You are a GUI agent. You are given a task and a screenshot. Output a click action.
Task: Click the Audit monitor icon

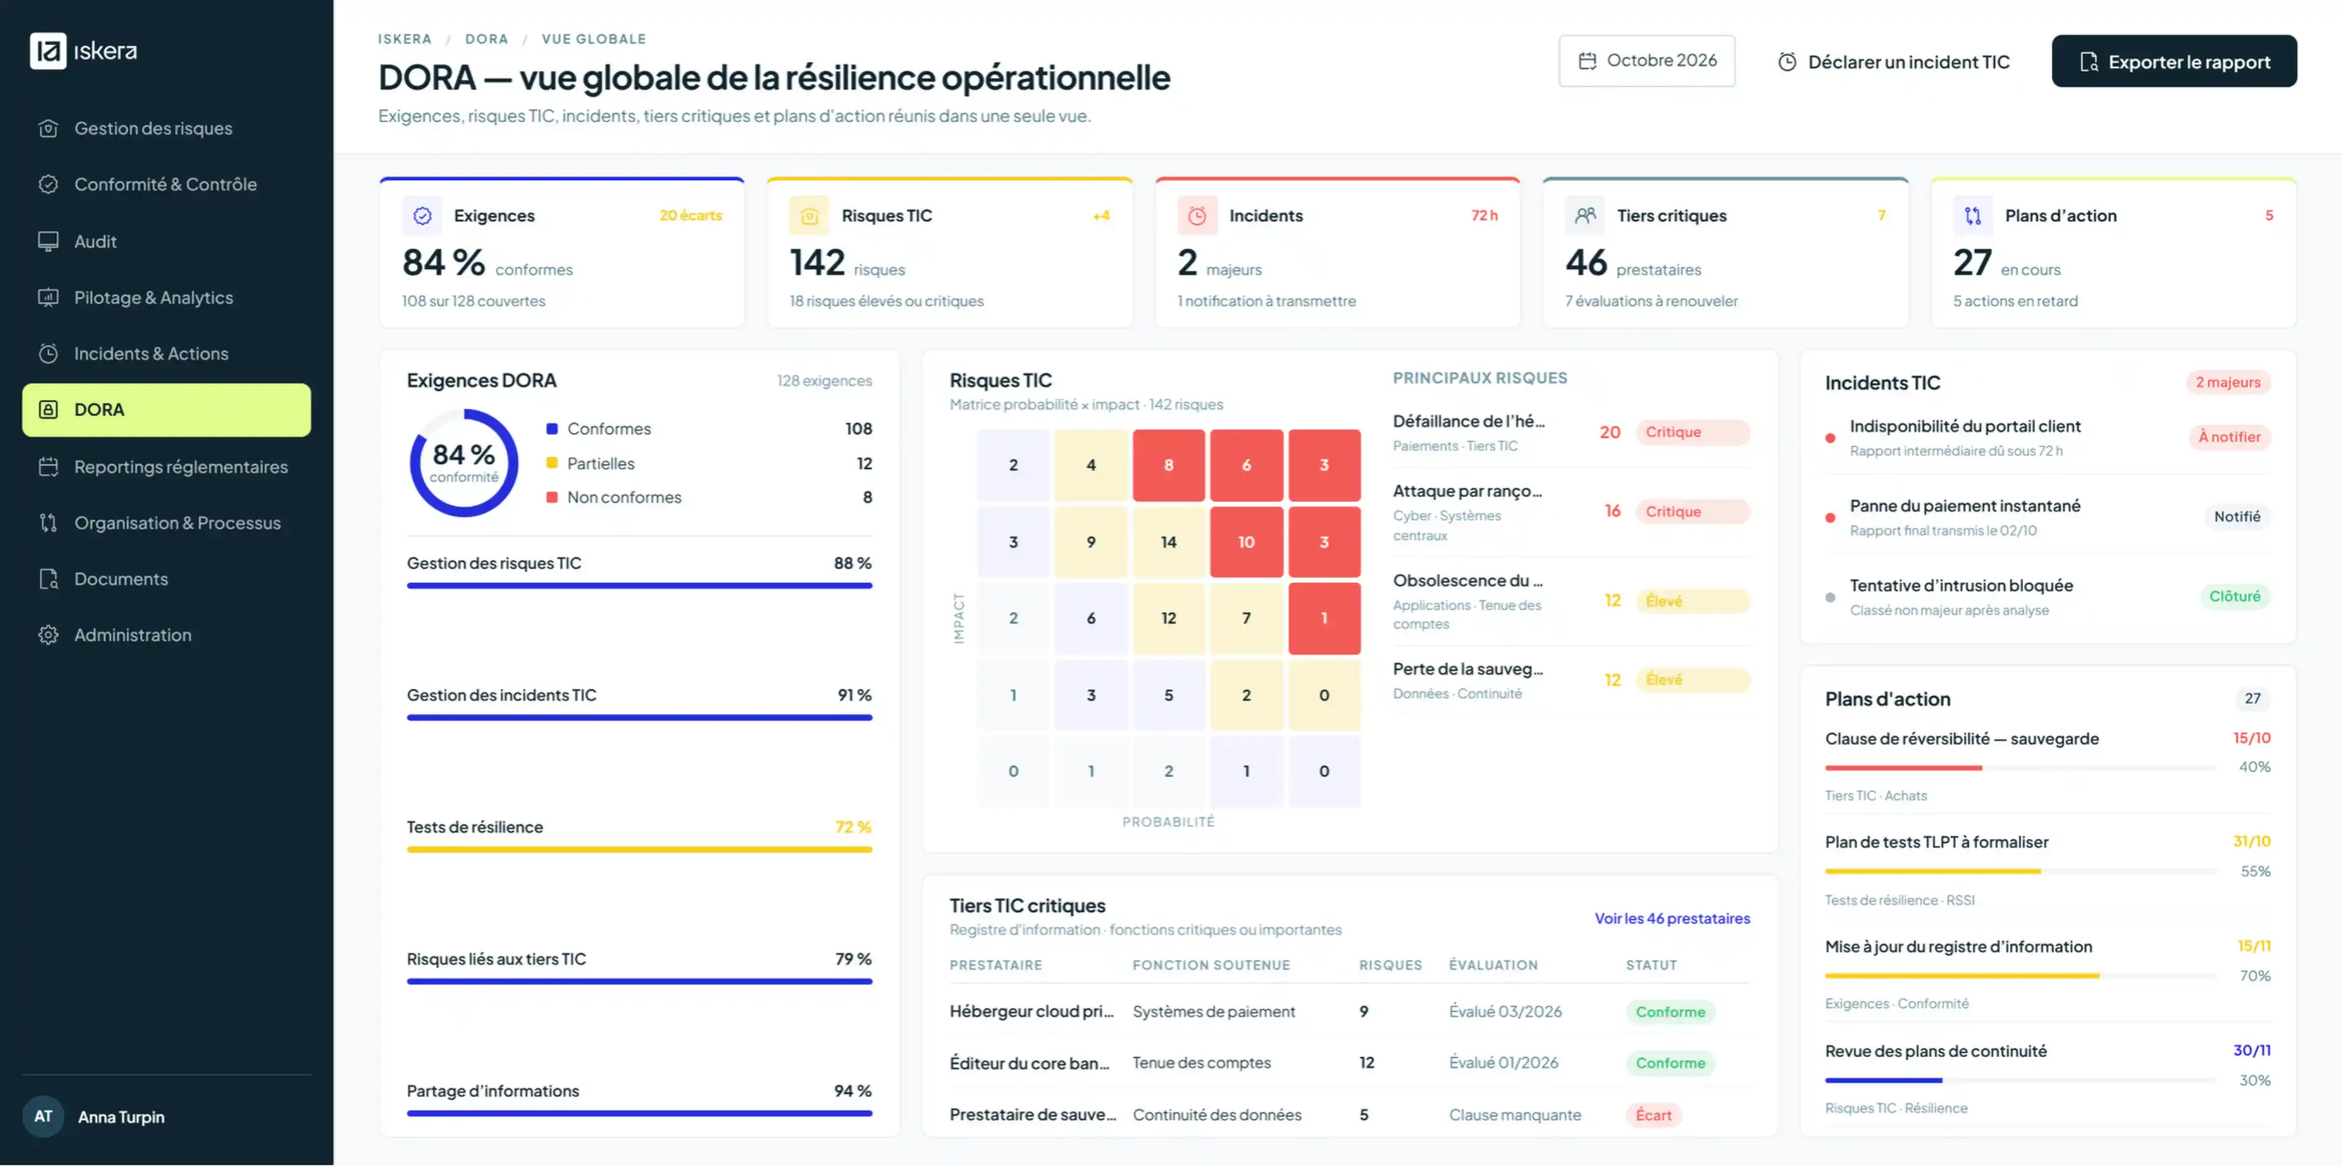pos(48,241)
